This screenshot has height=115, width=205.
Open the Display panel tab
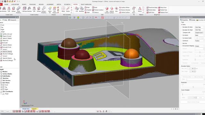(x=192, y=20)
